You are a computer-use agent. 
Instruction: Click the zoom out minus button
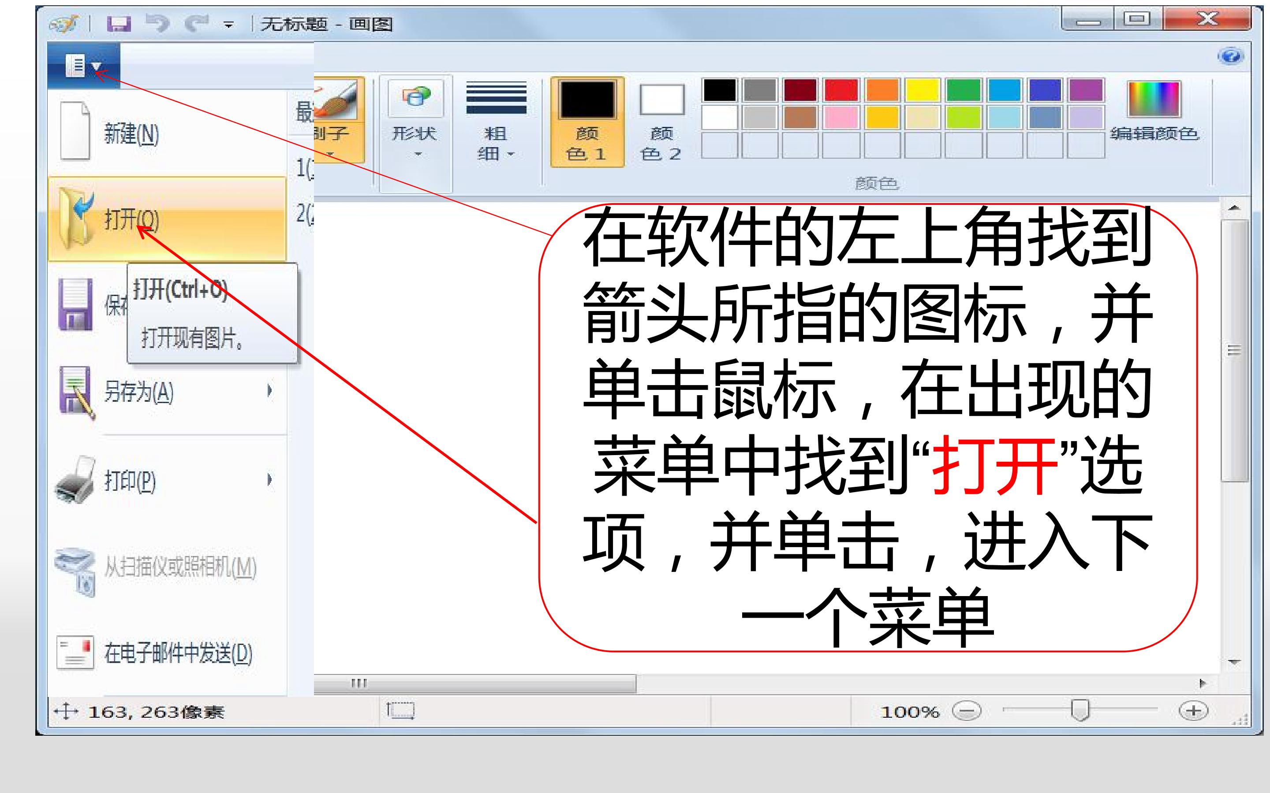(x=967, y=711)
